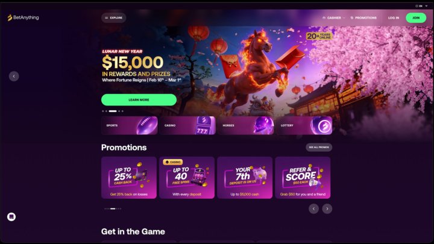
Task: Open the Lottery category tile
Action: 304,125
